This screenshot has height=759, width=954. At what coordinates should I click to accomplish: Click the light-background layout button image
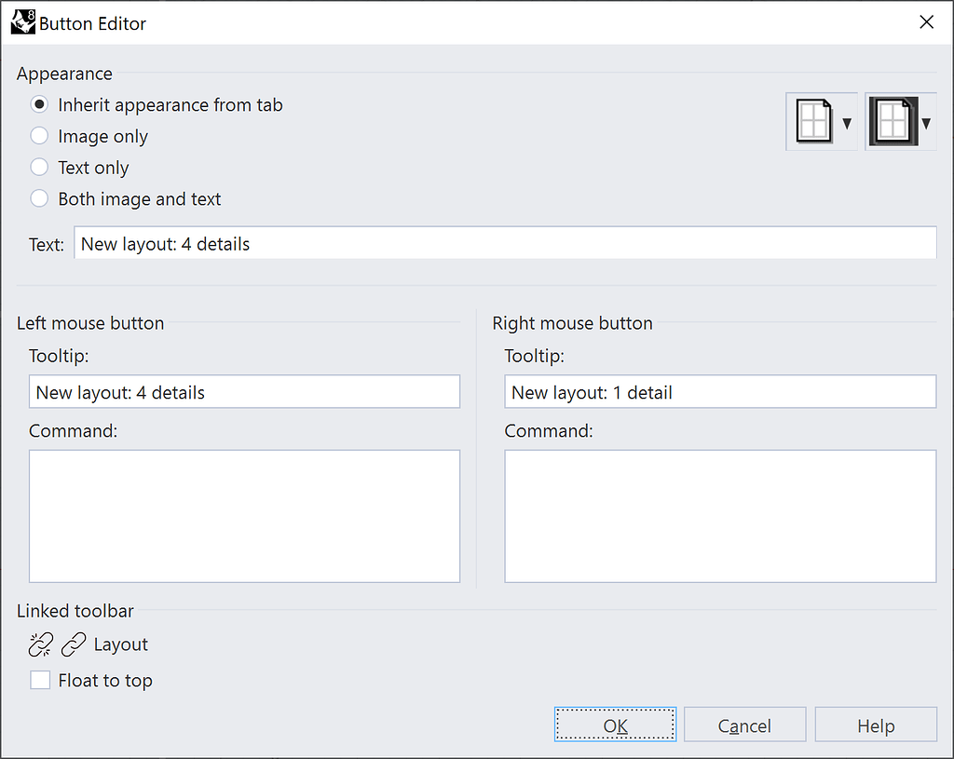coord(813,122)
